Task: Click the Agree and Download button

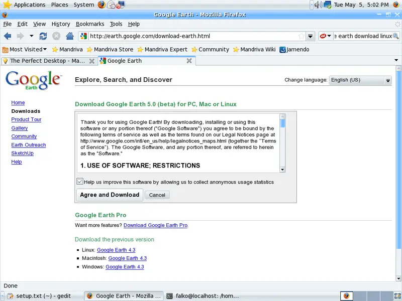Action: [110, 195]
